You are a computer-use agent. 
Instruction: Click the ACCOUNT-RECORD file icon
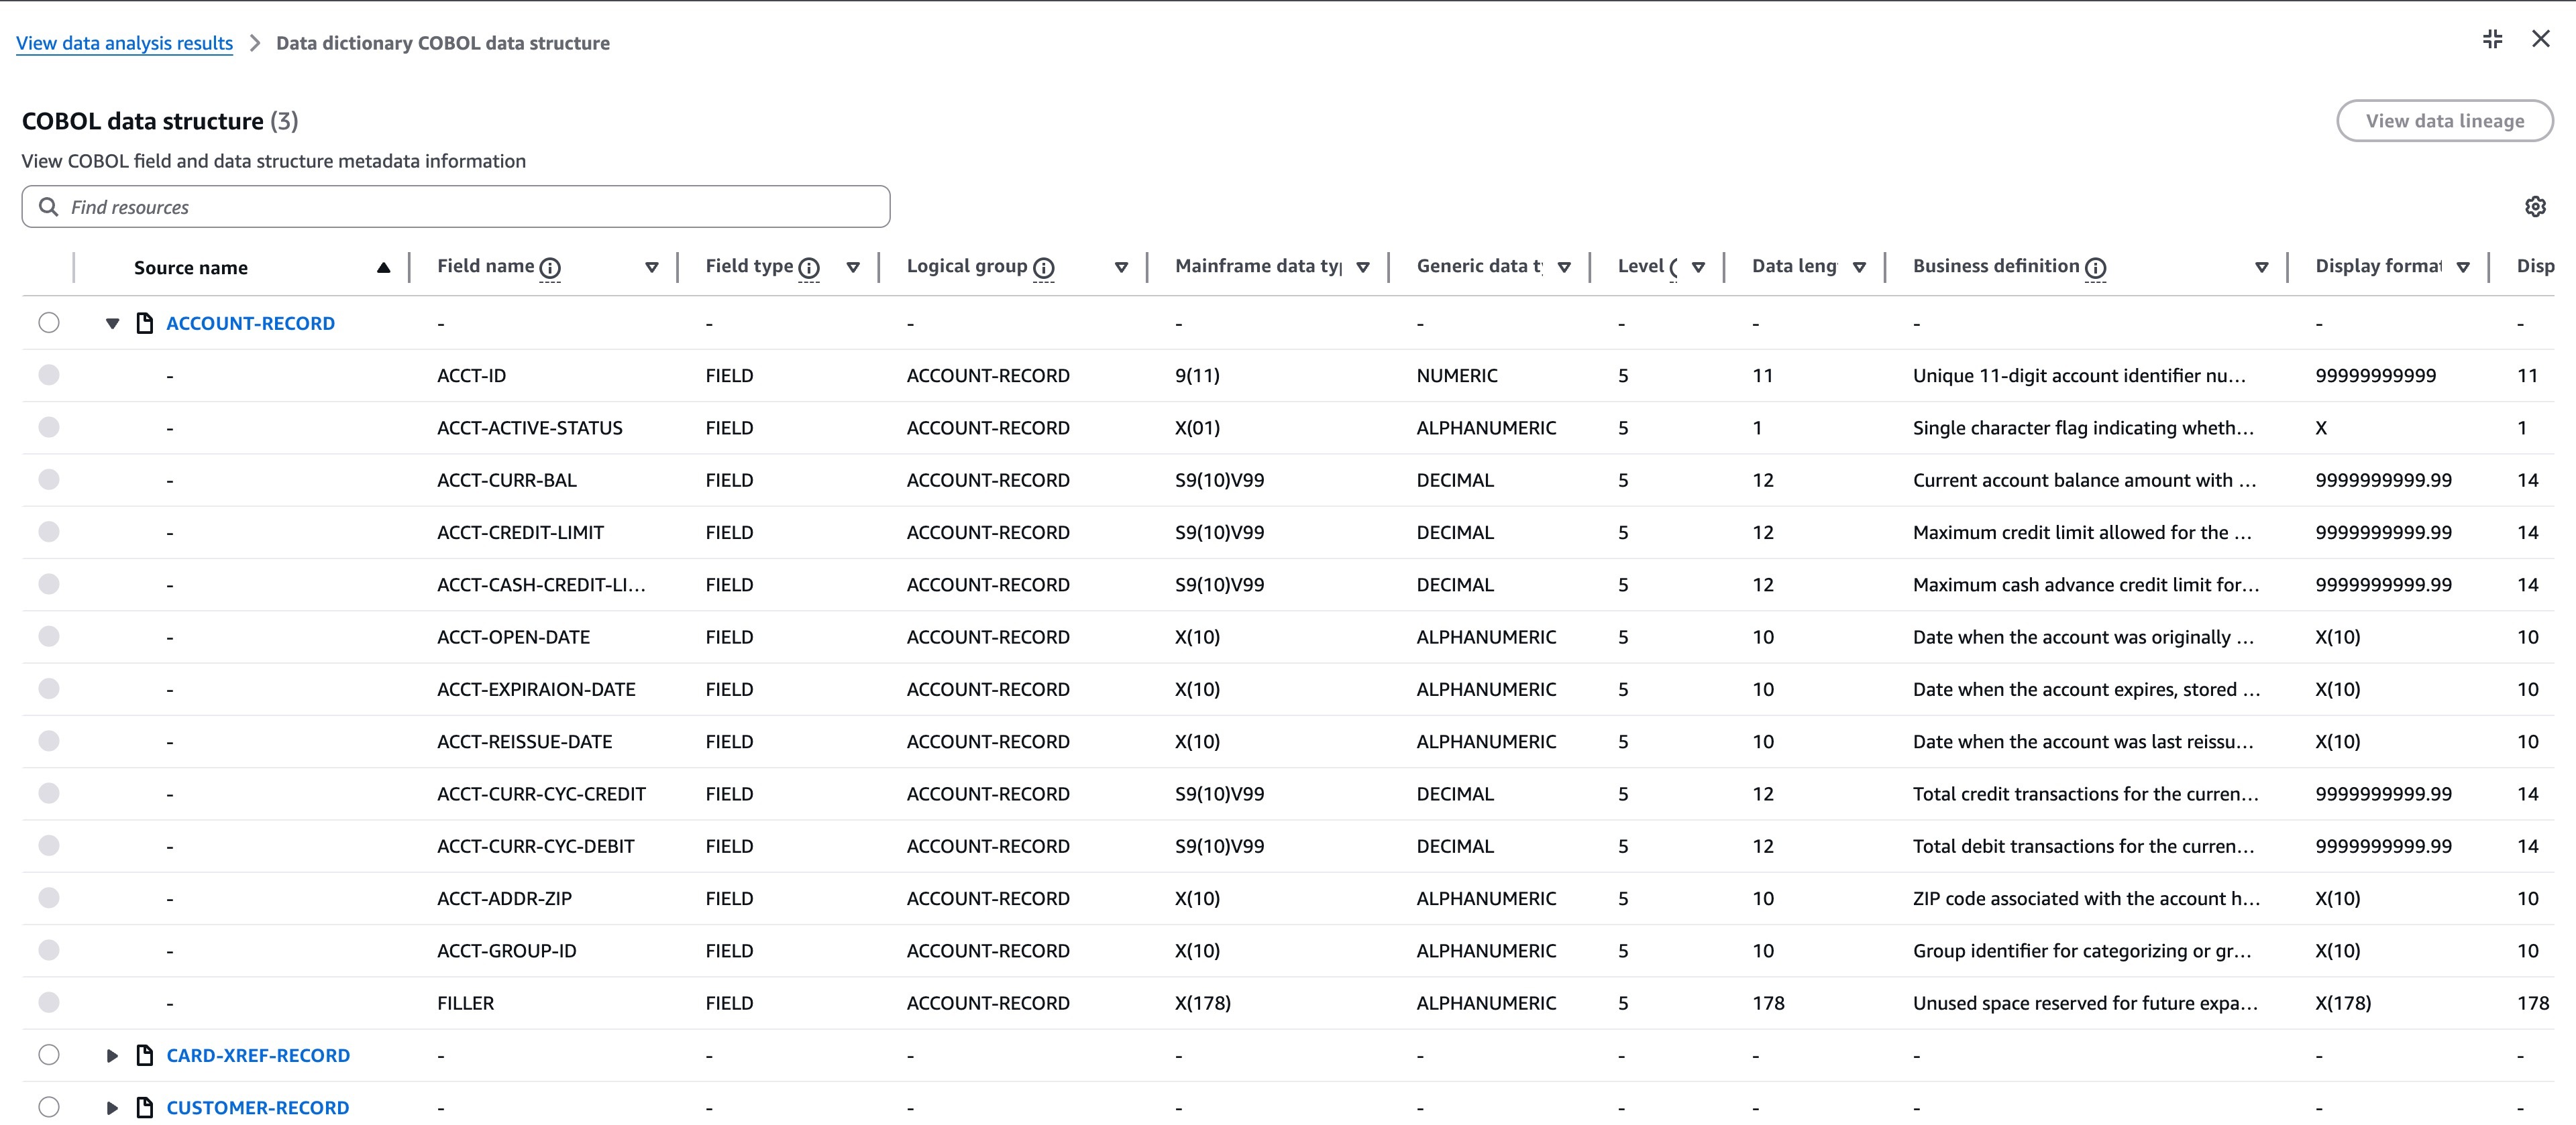click(x=144, y=322)
